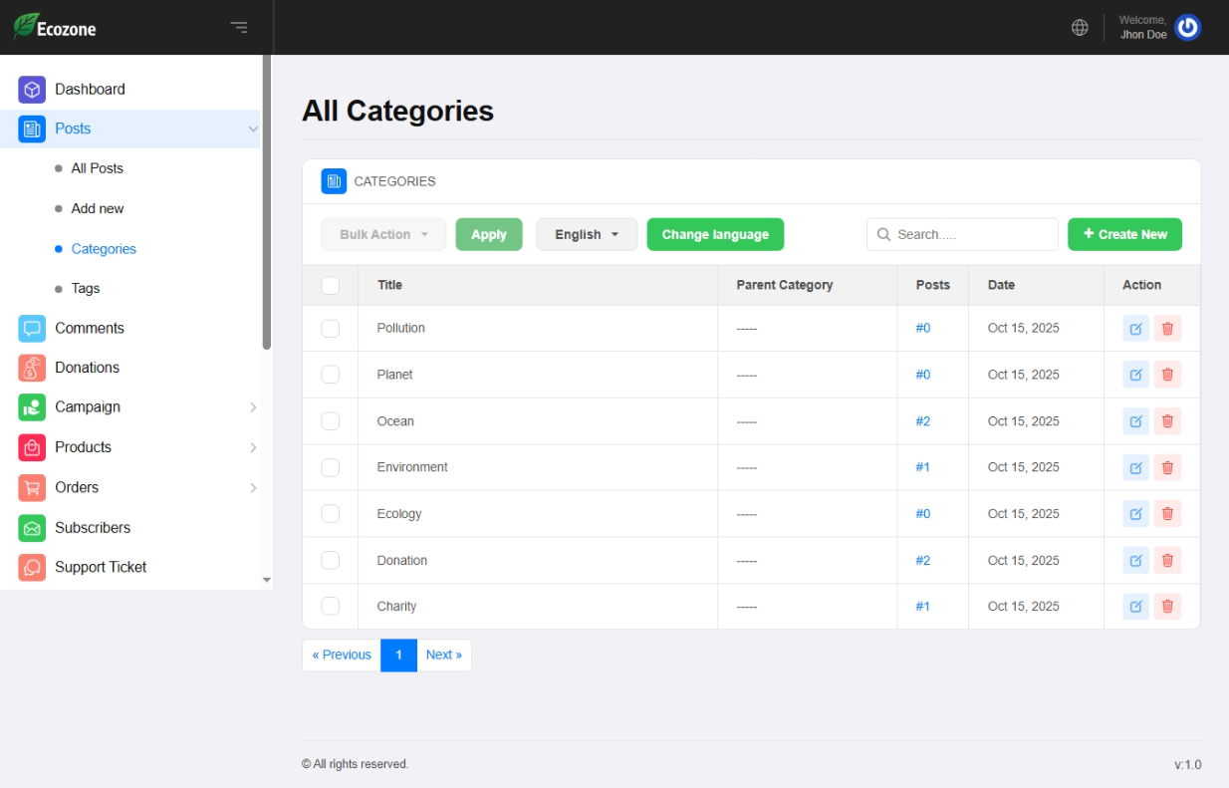Click the edit icon for Charity row
Screen dimensions: 1229x788
click(1135, 607)
